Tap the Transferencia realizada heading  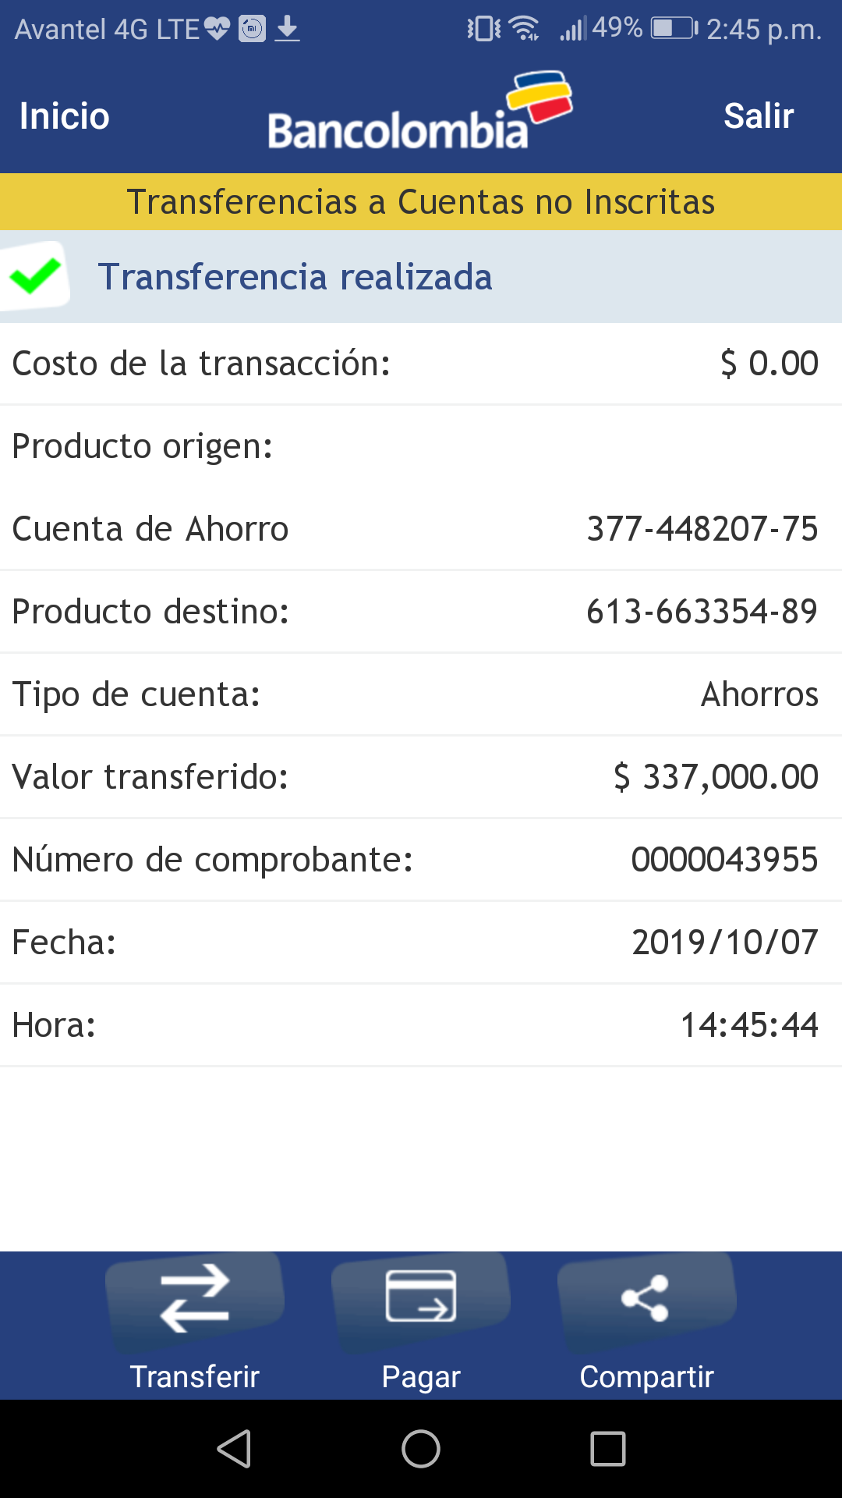295,277
